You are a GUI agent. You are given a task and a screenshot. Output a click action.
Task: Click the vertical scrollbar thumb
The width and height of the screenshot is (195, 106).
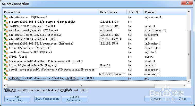(189, 55)
